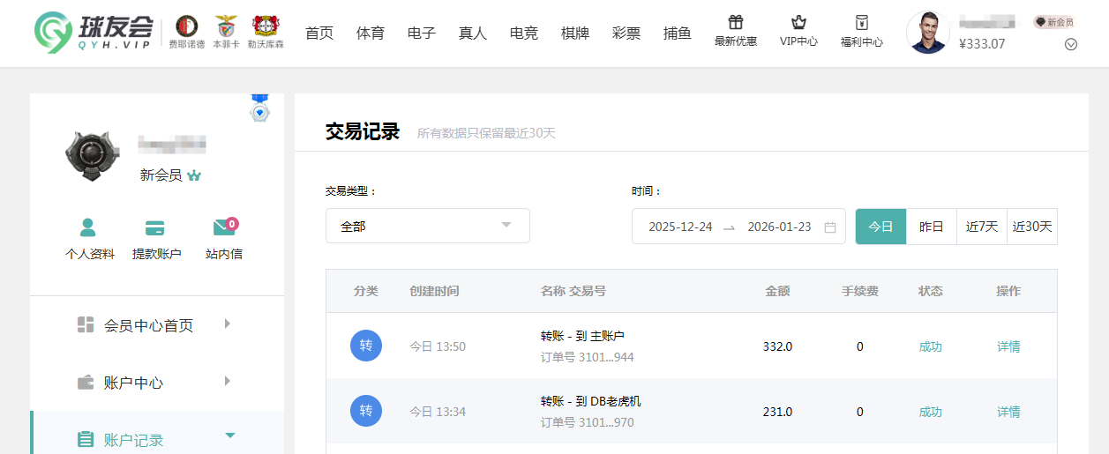1109x454 pixels.
Task: Click the start date 2025-12-24 field
Action: (x=680, y=227)
